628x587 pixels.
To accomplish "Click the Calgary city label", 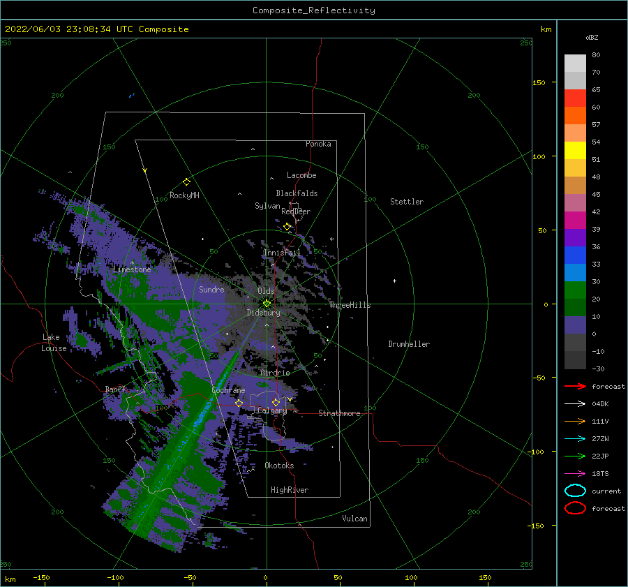I will coord(272,410).
